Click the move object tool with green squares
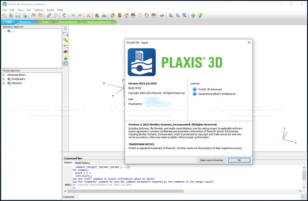This screenshot has height=201, width=308. pos(66,40)
